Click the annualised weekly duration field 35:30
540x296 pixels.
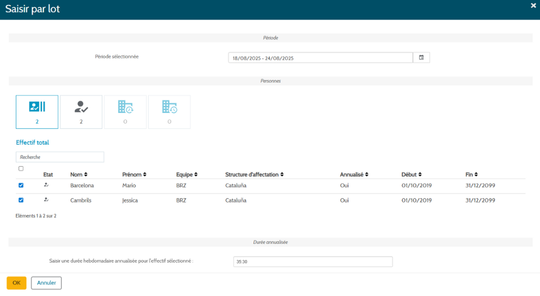pos(313,262)
